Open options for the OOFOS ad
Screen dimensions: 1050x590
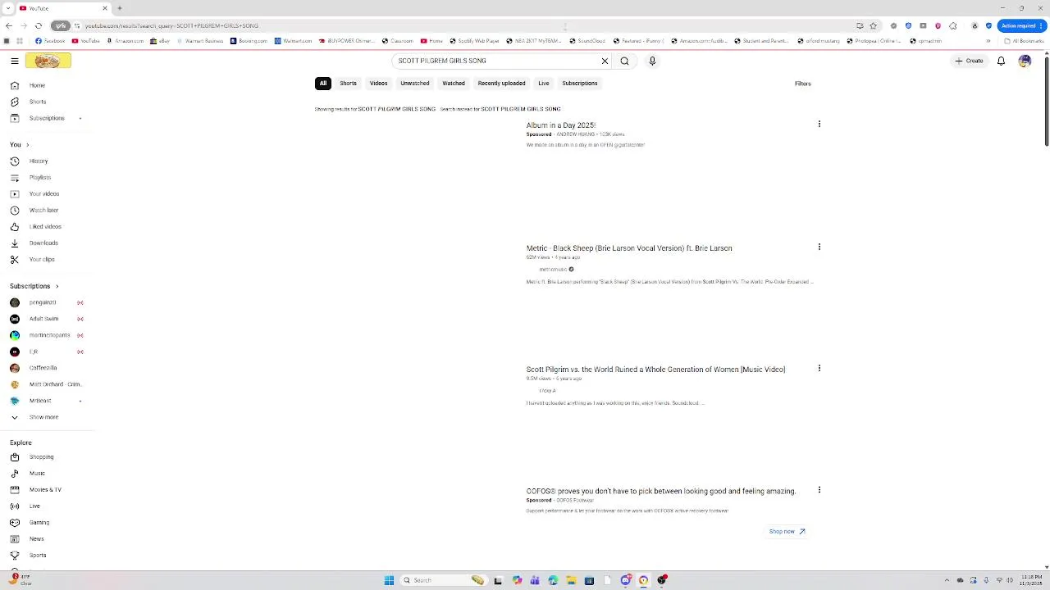(819, 490)
